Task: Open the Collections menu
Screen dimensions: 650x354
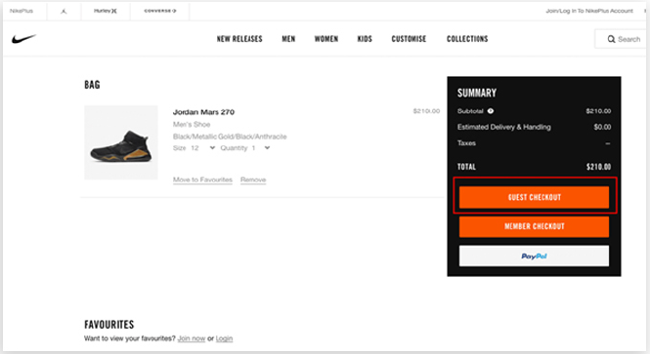Action: pos(467,39)
